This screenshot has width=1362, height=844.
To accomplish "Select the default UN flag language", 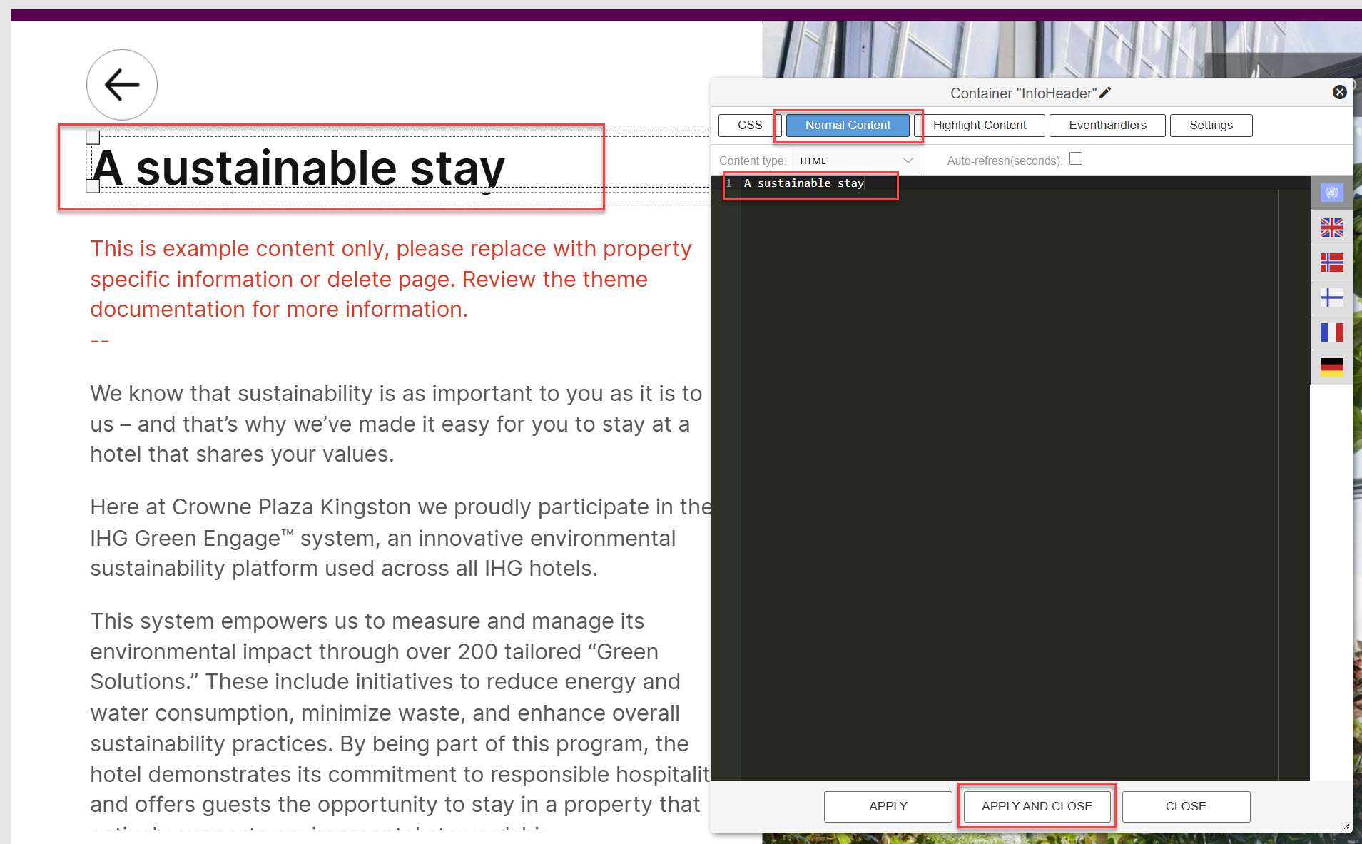I will [x=1331, y=193].
